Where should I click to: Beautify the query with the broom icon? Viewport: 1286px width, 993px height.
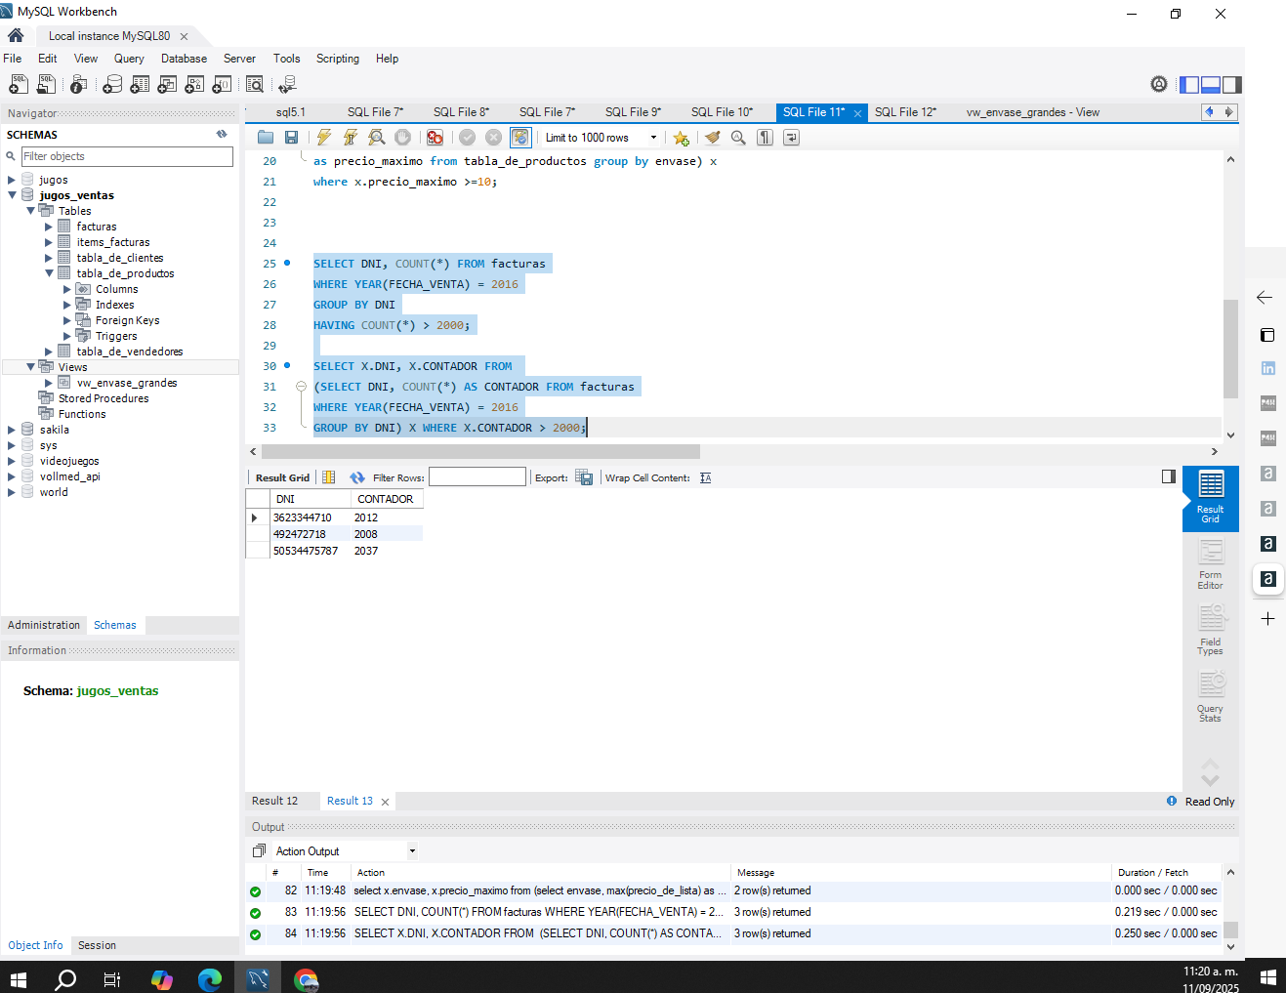coord(713,138)
